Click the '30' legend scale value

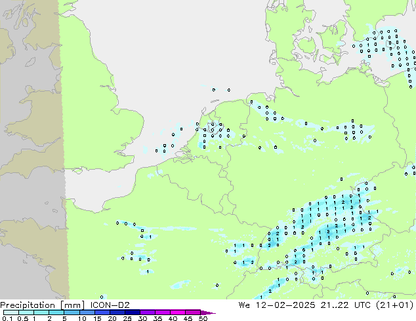(x=142, y=318)
